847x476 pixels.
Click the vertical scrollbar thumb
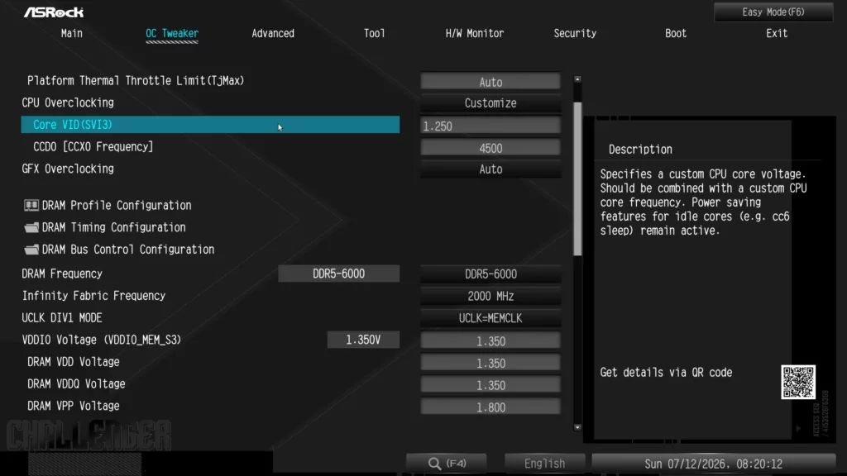(x=577, y=178)
